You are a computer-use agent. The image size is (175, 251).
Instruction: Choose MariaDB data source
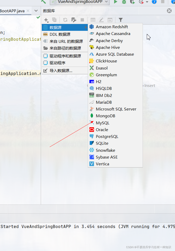(115, 102)
